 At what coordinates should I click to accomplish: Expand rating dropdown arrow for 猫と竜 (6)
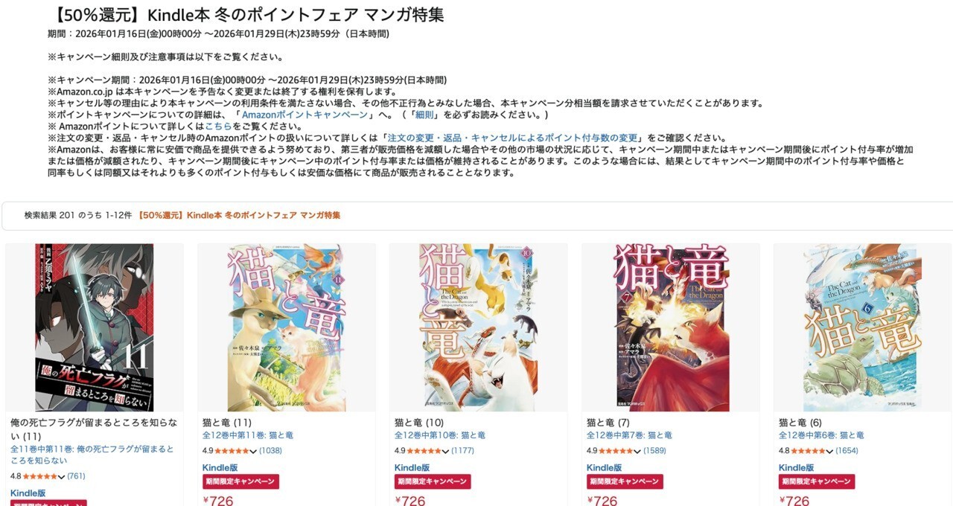[x=829, y=451]
